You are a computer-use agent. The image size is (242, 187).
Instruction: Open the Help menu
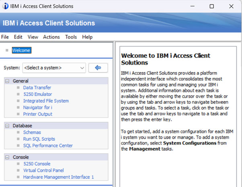(x=87, y=37)
